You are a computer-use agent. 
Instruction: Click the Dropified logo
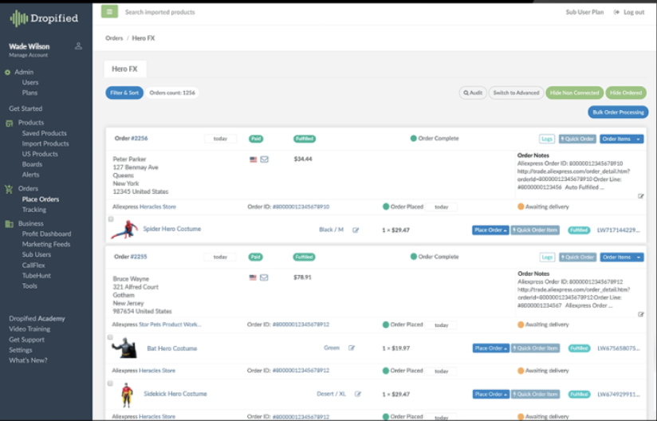44,18
